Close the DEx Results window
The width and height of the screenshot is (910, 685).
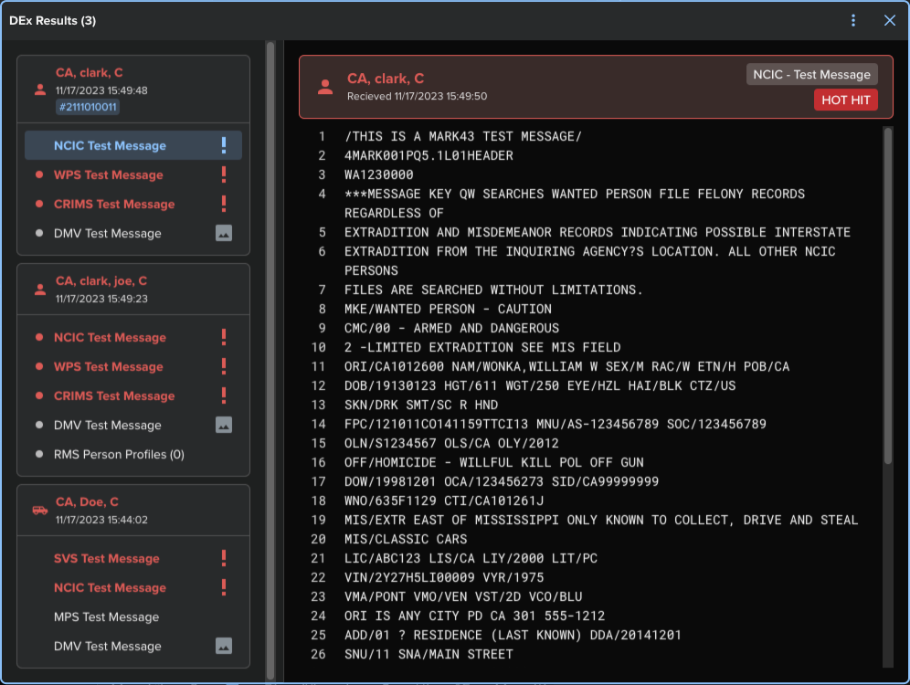(889, 20)
